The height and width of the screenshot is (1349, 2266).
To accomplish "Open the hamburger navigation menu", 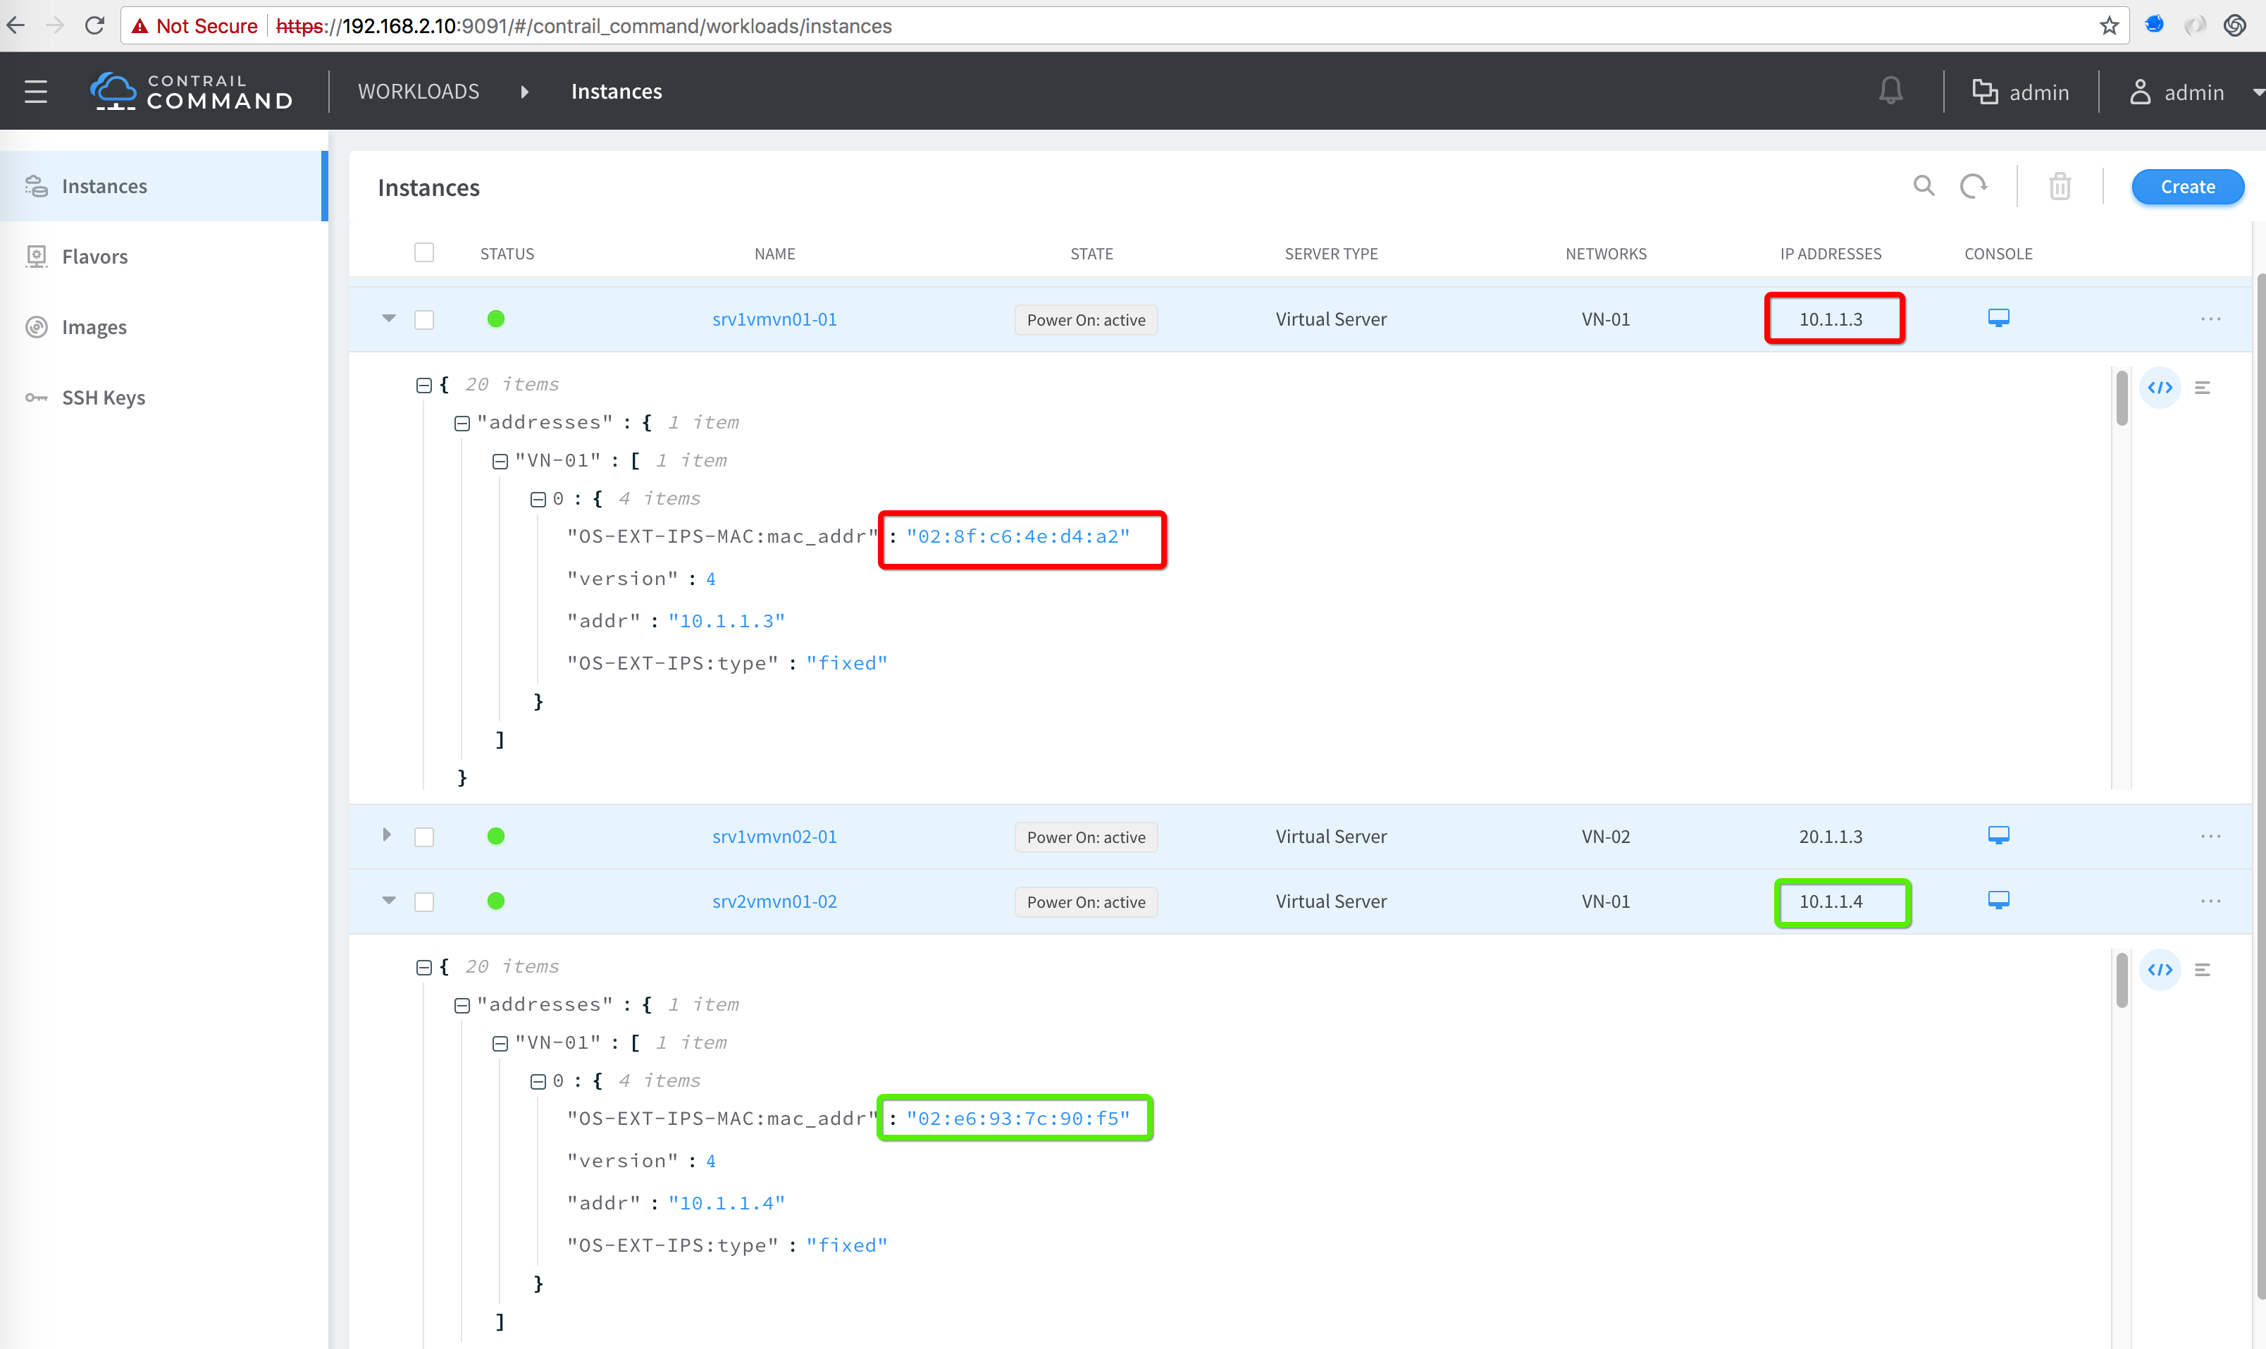I will [35, 92].
